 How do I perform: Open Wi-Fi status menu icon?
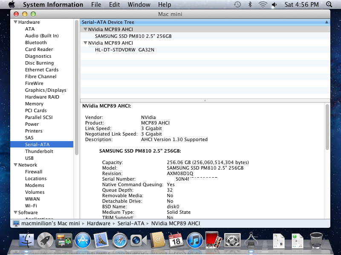click(263, 4)
